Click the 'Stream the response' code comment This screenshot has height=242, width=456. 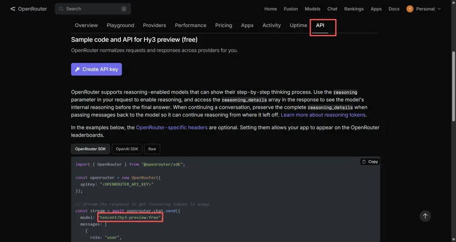click(x=143, y=204)
